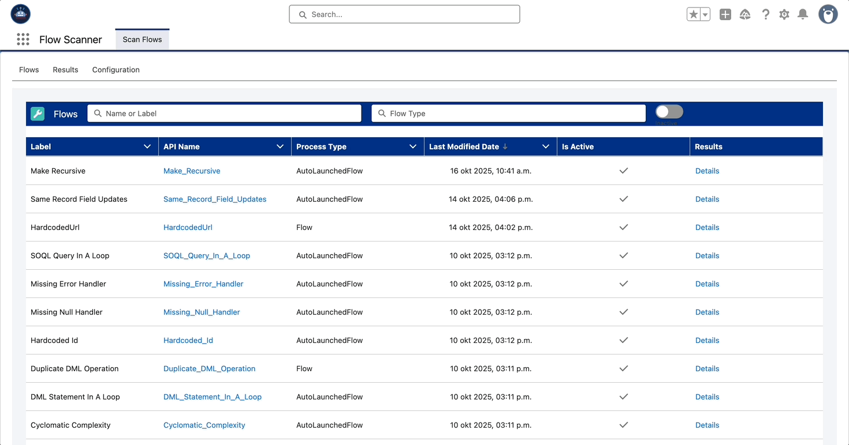Screen dimensions: 849x445
Task: Expand the Process Type column menu
Action: pyautogui.click(x=413, y=147)
